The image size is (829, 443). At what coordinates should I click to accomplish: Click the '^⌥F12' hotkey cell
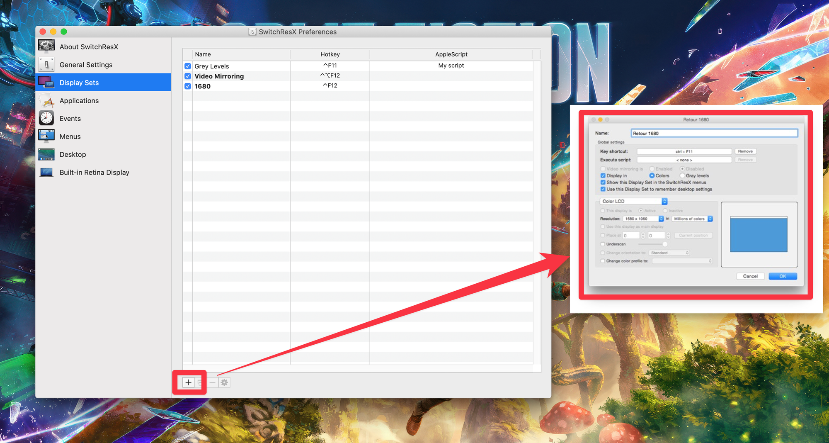point(330,75)
